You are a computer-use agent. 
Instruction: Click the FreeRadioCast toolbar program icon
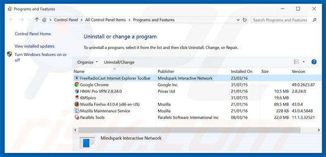(x=77, y=78)
